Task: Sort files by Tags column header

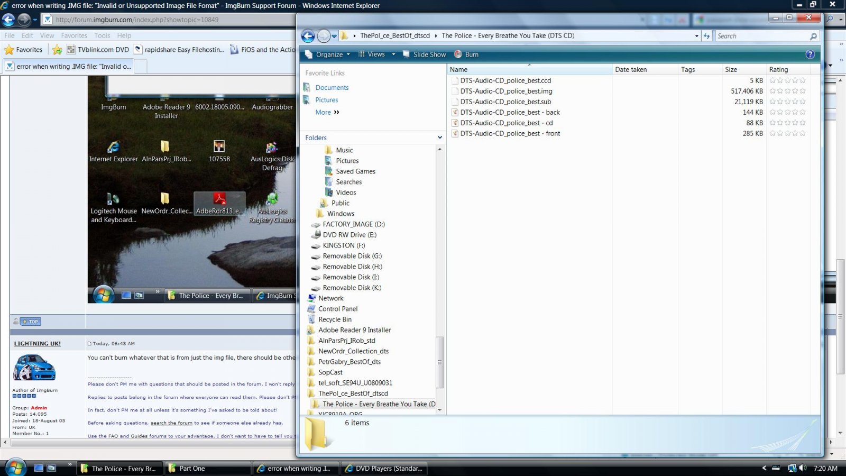Action: (x=688, y=69)
